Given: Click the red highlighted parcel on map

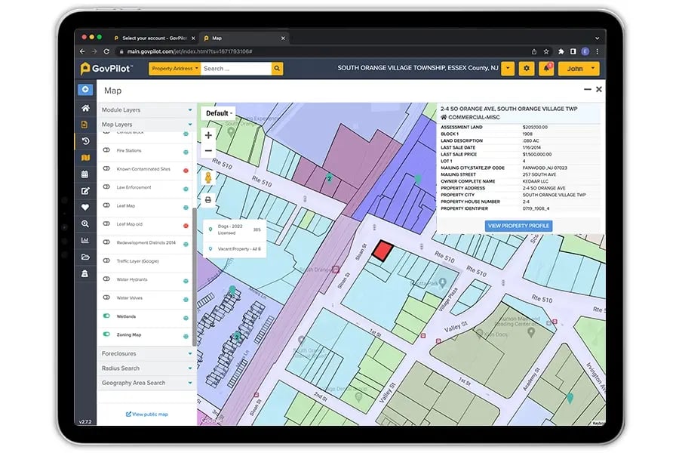Looking at the screenshot, I should tap(384, 250).
